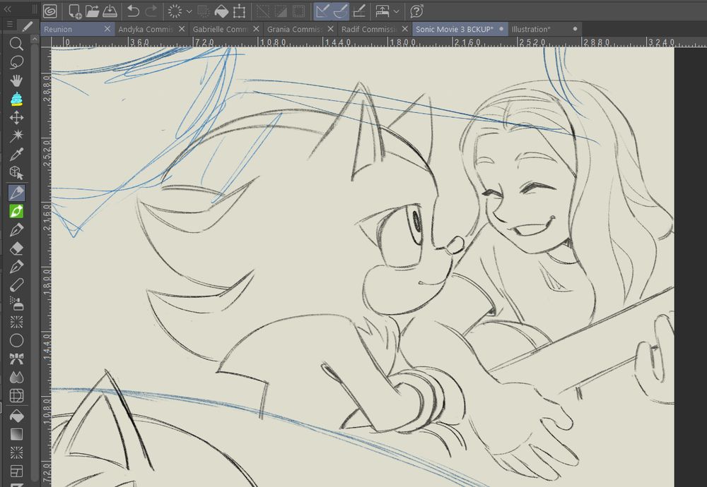The height and width of the screenshot is (487, 707).
Task: Click unsaved dot on Illustration tab
Action: click(575, 29)
